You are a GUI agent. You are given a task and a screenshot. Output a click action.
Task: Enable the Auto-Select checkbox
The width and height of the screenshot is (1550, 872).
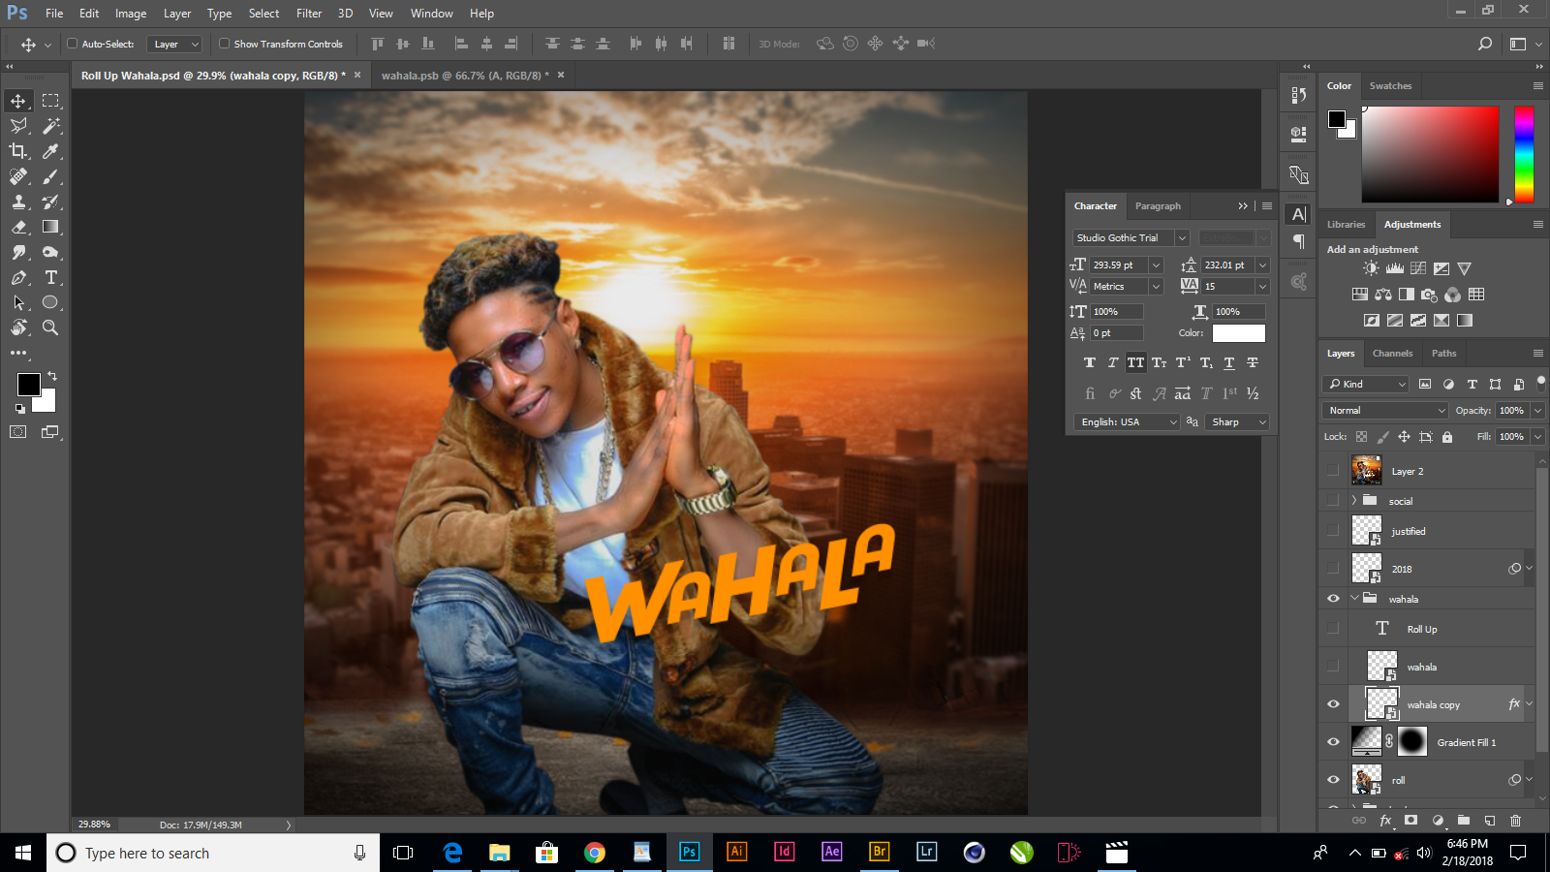click(x=72, y=44)
